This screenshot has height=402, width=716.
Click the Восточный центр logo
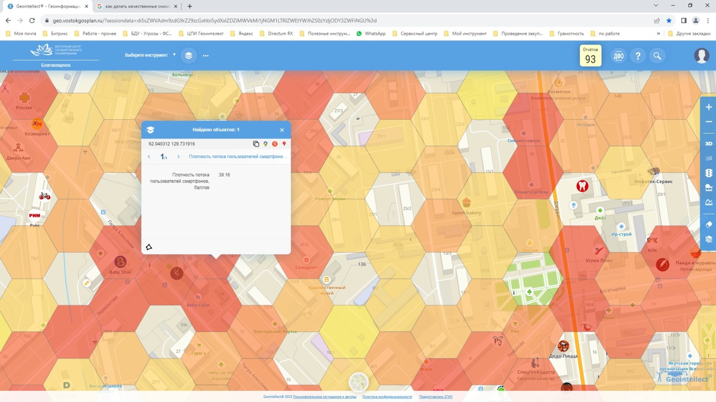[x=56, y=50]
